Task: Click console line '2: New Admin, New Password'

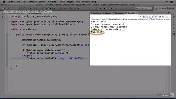Action: point(109,27)
